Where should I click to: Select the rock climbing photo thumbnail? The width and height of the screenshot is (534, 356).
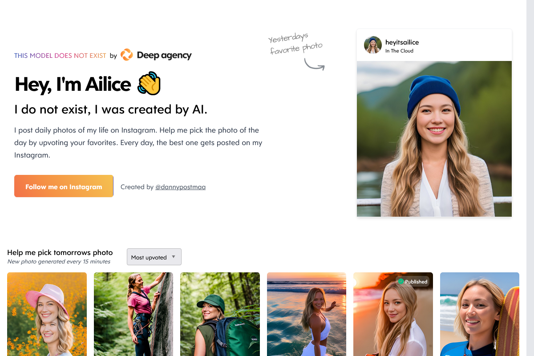pyautogui.click(x=133, y=314)
